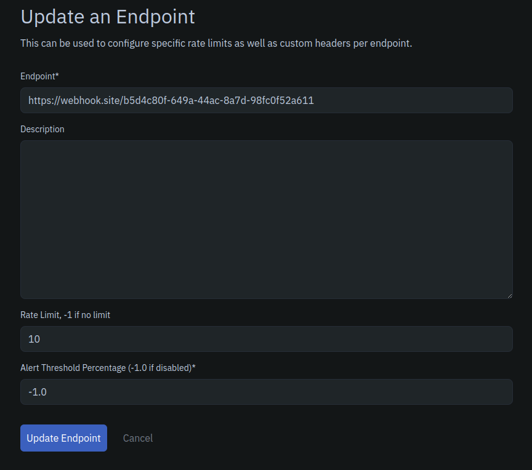Image resolution: width=532 pixels, height=470 pixels.
Task: Dismiss the form using Cancel
Action: pyautogui.click(x=137, y=437)
